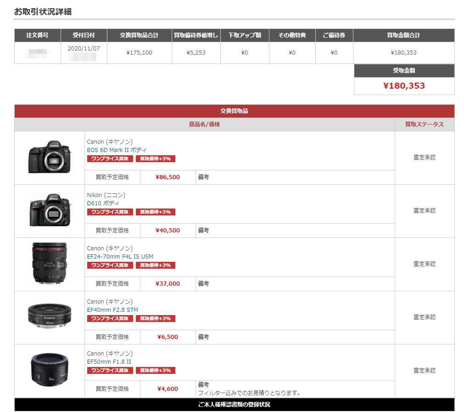Screen dimensions: 470x412
Task: Click the EF24-70mm zoom lens thumbnail
Action: [50, 263]
